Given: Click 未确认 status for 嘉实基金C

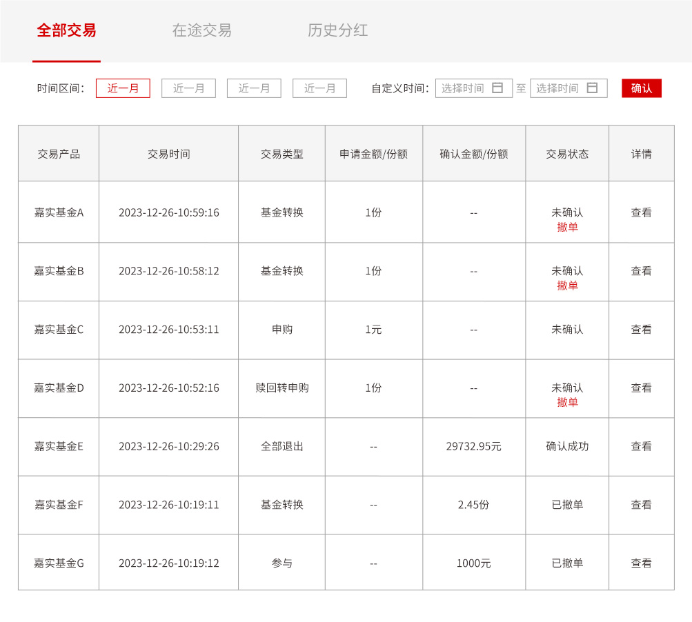Looking at the screenshot, I should click(567, 330).
